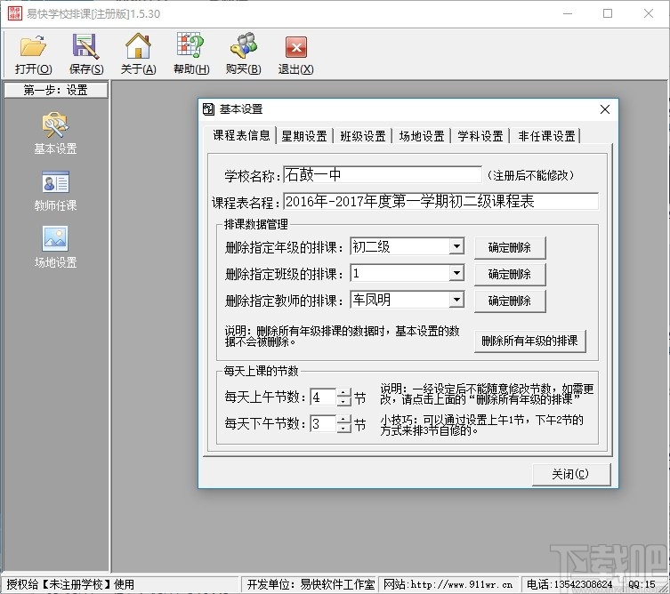The height and width of the screenshot is (594, 670).
Task: Open the 场地设置 tab in dialog
Action: [x=422, y=136]
